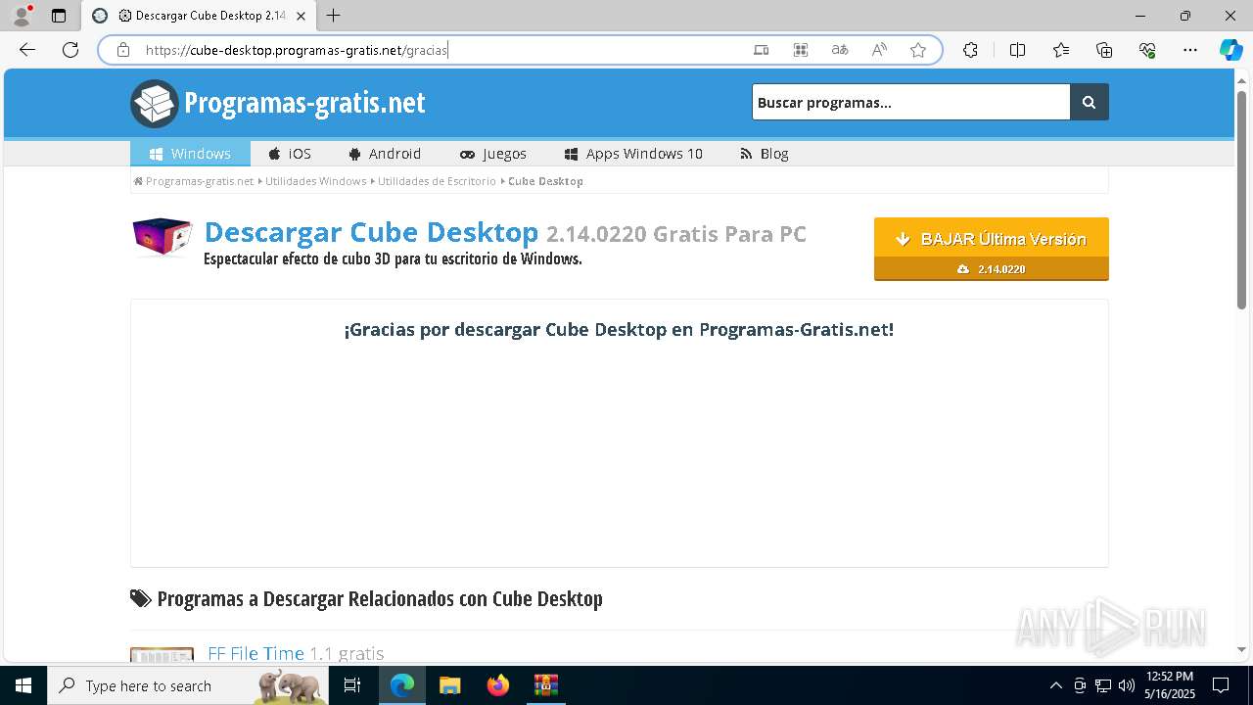Close the Descargar Cube Desktop tab
The image size is (1253, 705).
(x=302, y=16)
